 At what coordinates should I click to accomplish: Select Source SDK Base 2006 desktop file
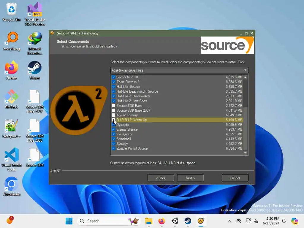(35, 131)
